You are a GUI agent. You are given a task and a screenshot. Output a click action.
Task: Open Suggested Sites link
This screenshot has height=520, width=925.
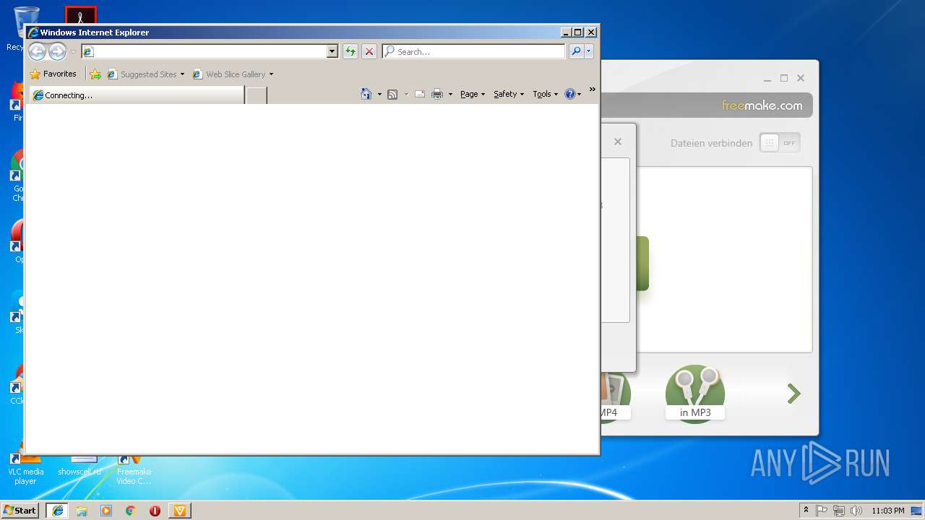142,74
